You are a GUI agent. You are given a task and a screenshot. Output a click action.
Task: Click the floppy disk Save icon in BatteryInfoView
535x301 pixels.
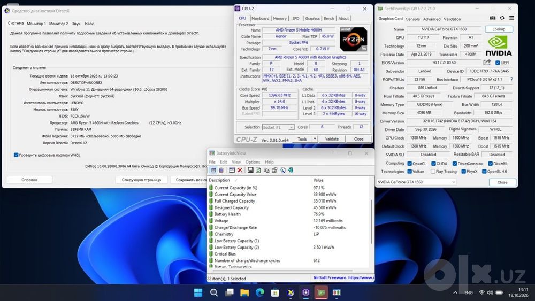coord(250,170)
